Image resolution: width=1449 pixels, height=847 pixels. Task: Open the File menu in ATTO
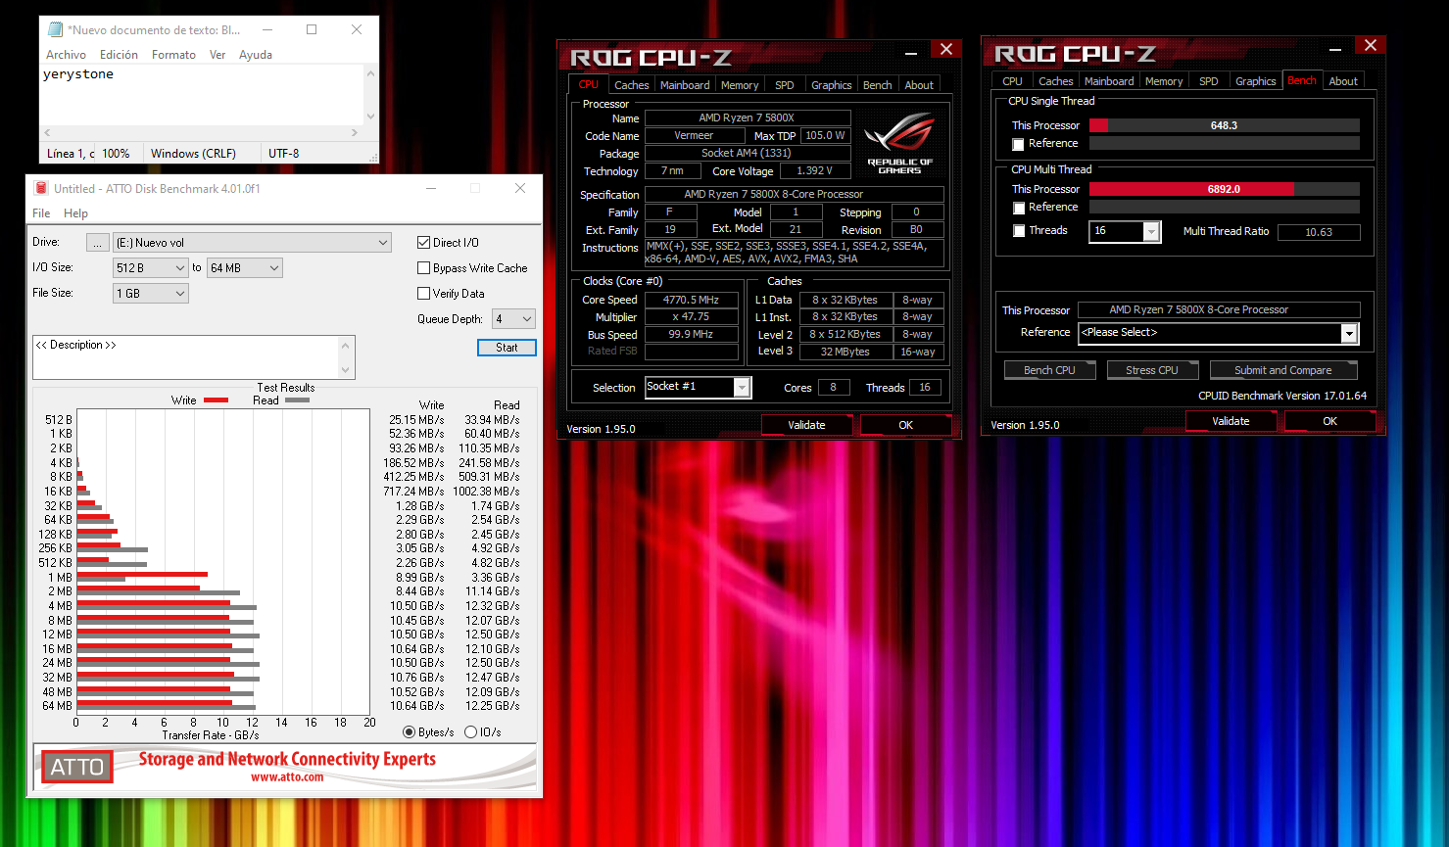pos(41,212)
